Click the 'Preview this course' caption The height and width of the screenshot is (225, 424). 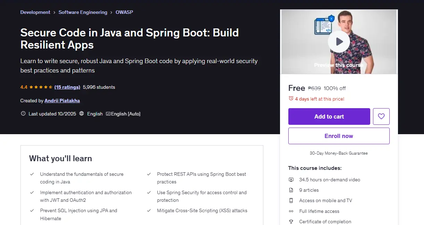[339, 65]
